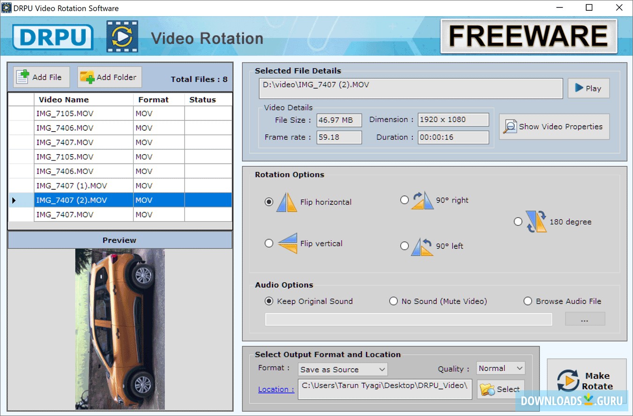The image size is (633, 416).
Task: Click the car preview thumbnail
Action: coord(119,328)
